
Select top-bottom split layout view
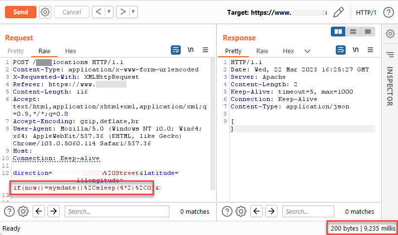point(353,32)
